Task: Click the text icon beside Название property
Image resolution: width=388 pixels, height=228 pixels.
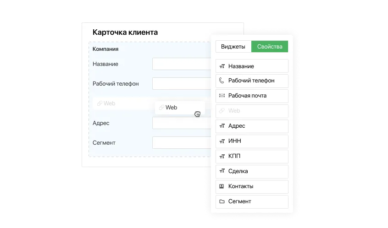Action: pos(222,66)
